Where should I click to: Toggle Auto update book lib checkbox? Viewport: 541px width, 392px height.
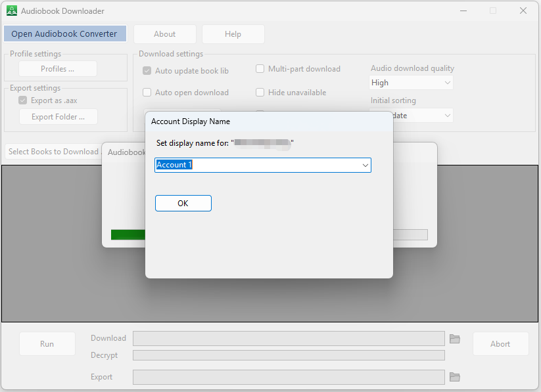[x=147, y=71]
